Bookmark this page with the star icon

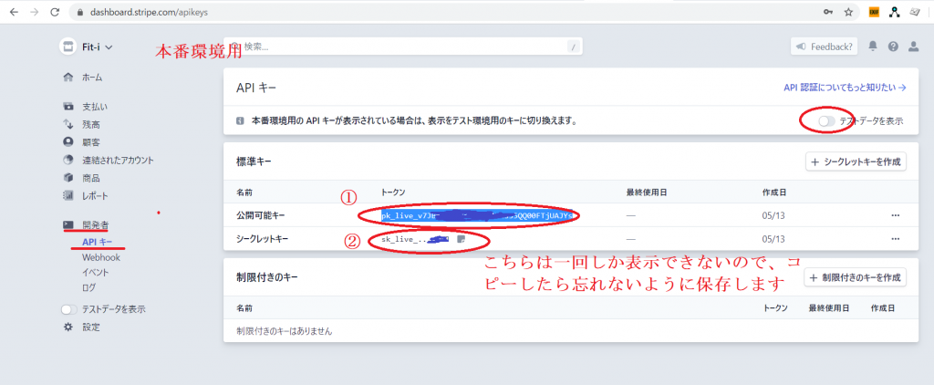click(x=848, y=13)
